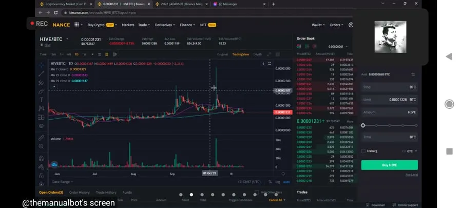Image resolution: width=462 pixels, height=208 pixels.
Task: Select the 1W chart interval
Action: pos(84,54)
